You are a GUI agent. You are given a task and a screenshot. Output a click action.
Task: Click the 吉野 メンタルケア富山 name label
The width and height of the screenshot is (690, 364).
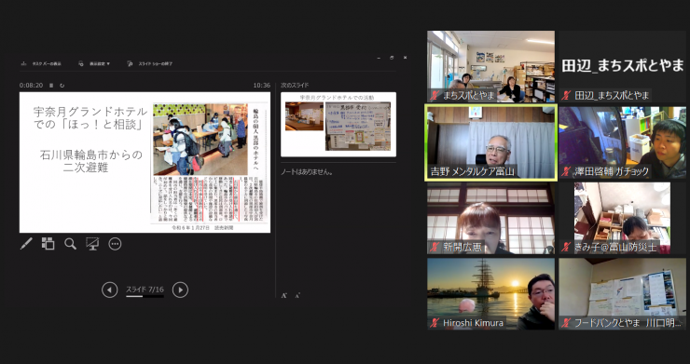[x=473, y=172]
